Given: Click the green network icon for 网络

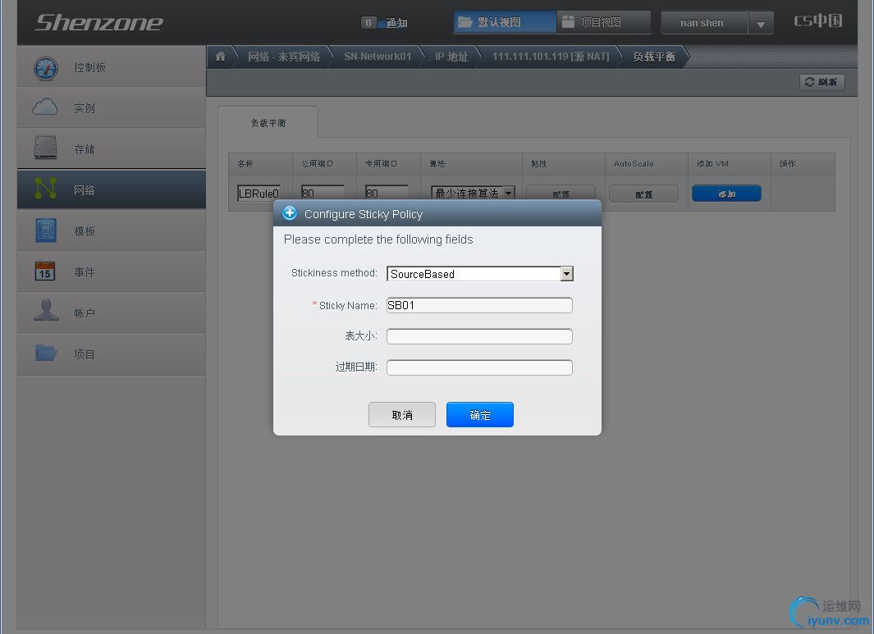Looking at the screenshot, I should click(46, 189).
